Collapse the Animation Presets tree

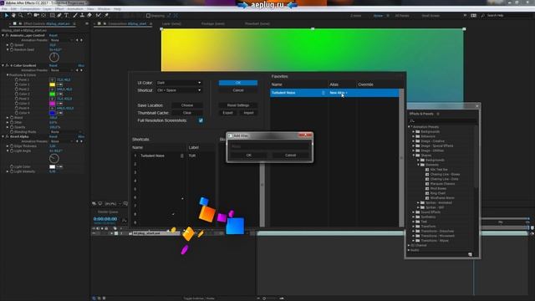click(409, 127)
